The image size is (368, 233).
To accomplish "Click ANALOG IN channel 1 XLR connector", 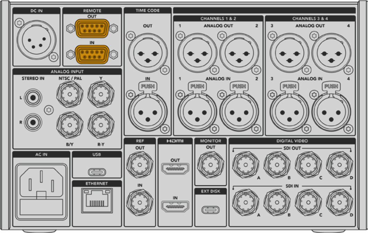I will click(197, 112).
